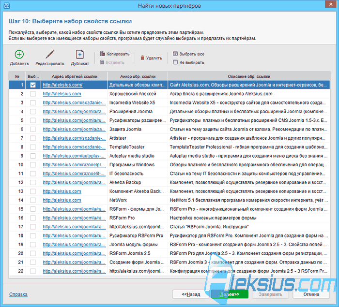Open http://aleksius.com link in row 2

(62, 94)
